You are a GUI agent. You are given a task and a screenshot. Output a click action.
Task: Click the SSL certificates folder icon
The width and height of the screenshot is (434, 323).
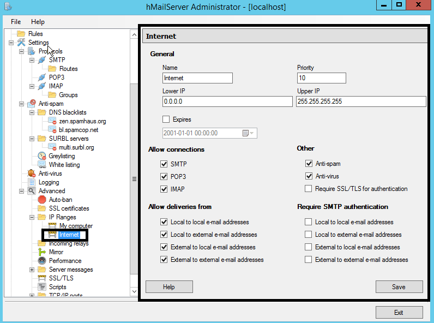tap(42, 208)
